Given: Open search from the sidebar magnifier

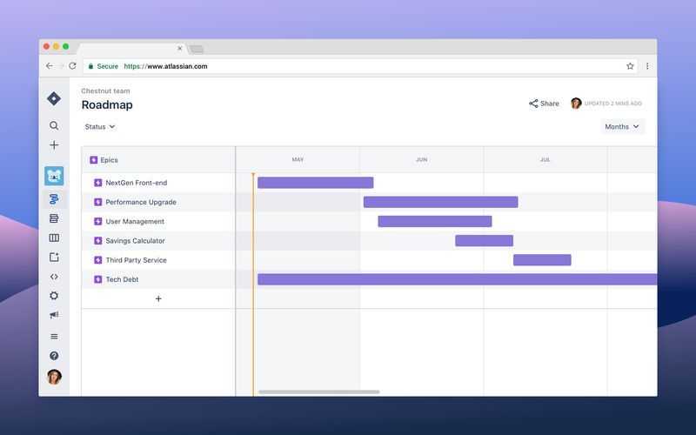Looking at the screenshot, I should [x=54, y=125].
